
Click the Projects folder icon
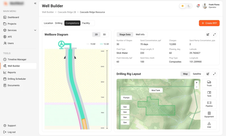[5, 24]
